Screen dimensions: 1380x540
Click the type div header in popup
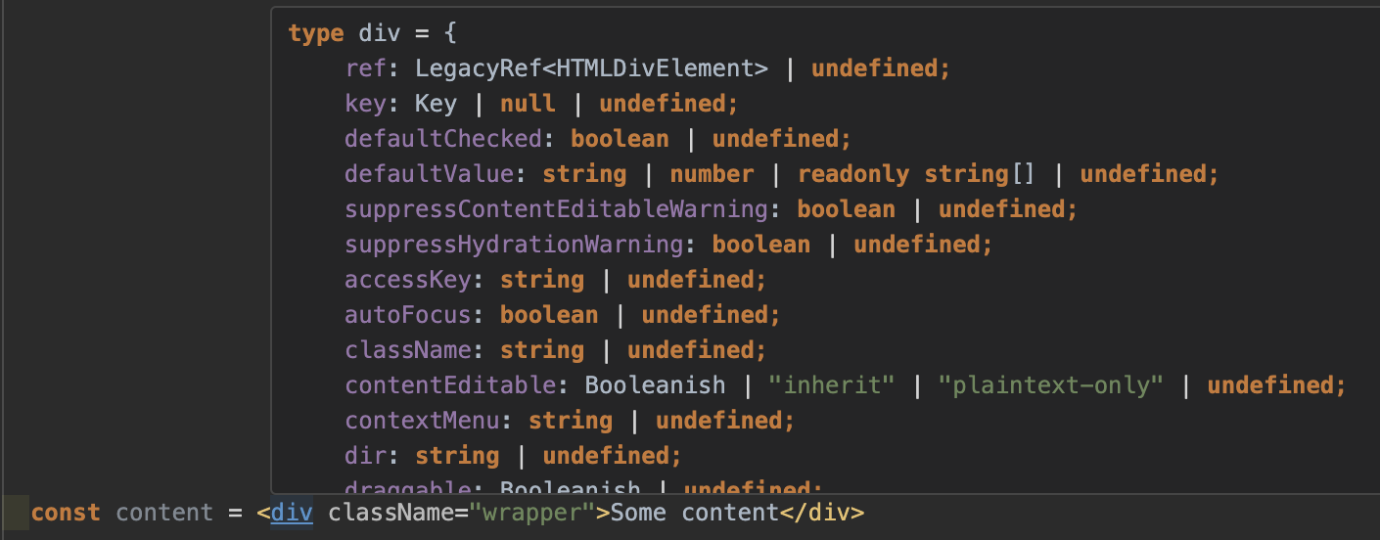372,33
